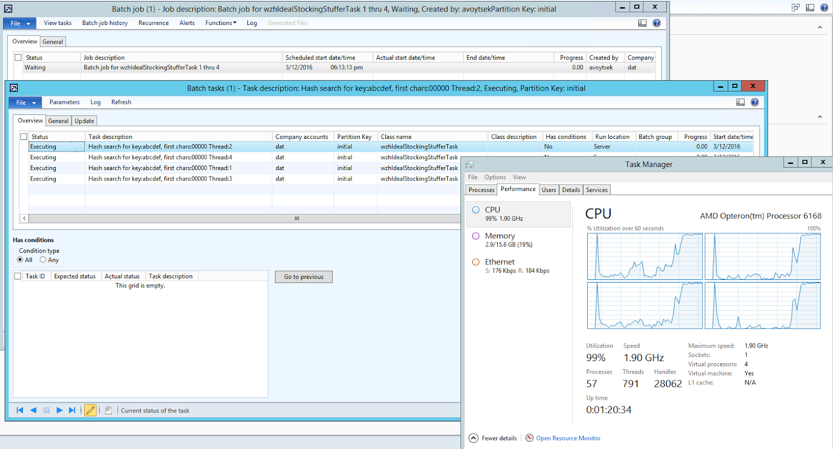Open the File menu in Batch job window
The width and height of the screenshot is (833, 449).
click(20, 23)
